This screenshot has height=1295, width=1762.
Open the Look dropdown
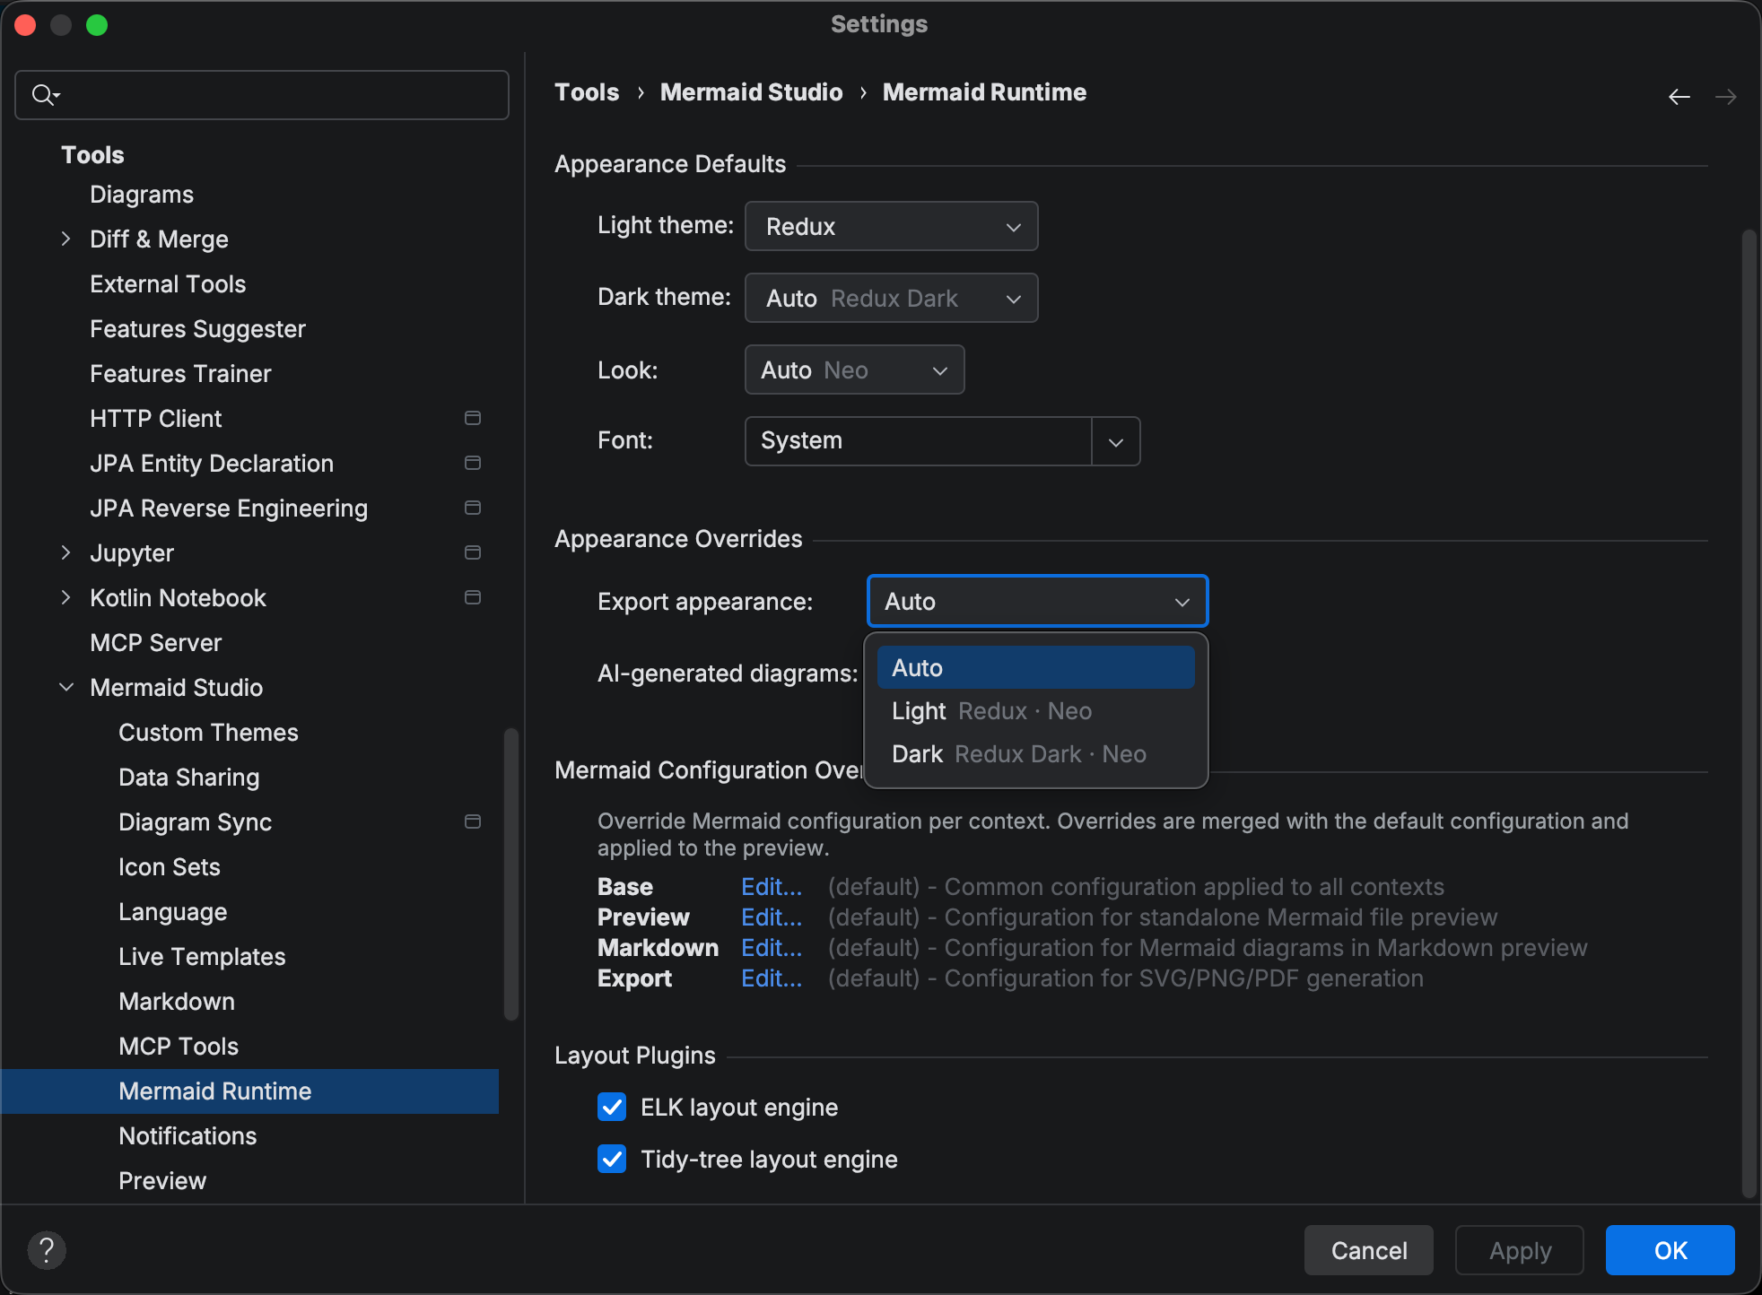854,369
